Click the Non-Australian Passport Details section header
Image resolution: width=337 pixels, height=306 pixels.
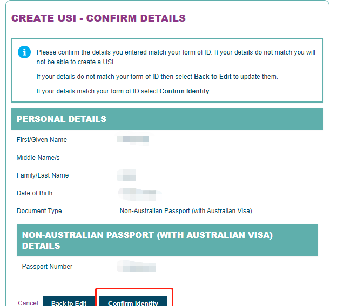pos(167,240)
